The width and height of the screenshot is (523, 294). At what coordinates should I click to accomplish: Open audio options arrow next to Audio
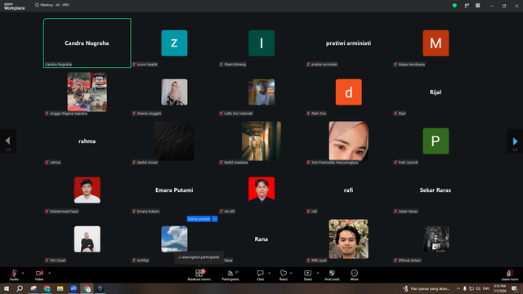coord(23,273)
